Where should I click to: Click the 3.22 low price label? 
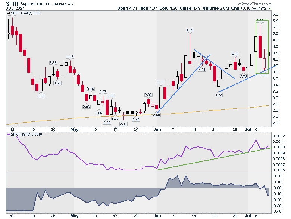[218, 95]
